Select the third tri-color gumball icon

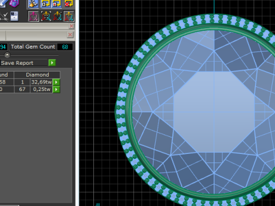pyautogui.click(x=57, y=16)
